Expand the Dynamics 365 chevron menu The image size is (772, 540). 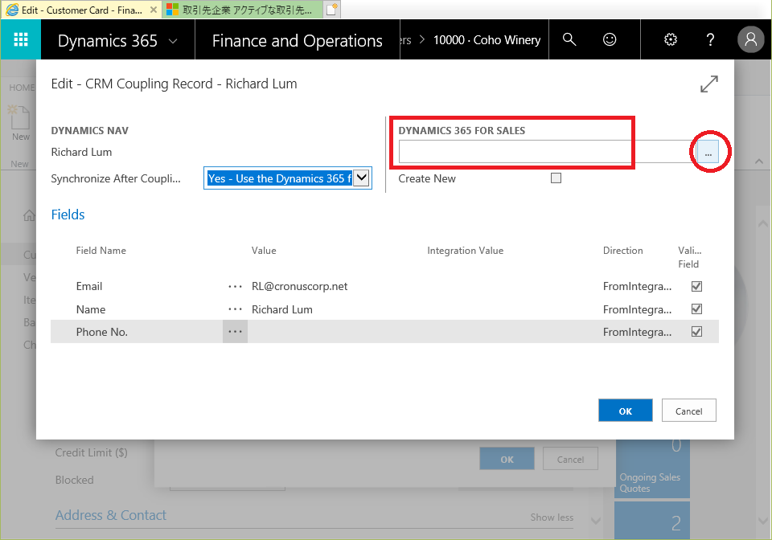point(173,41)
